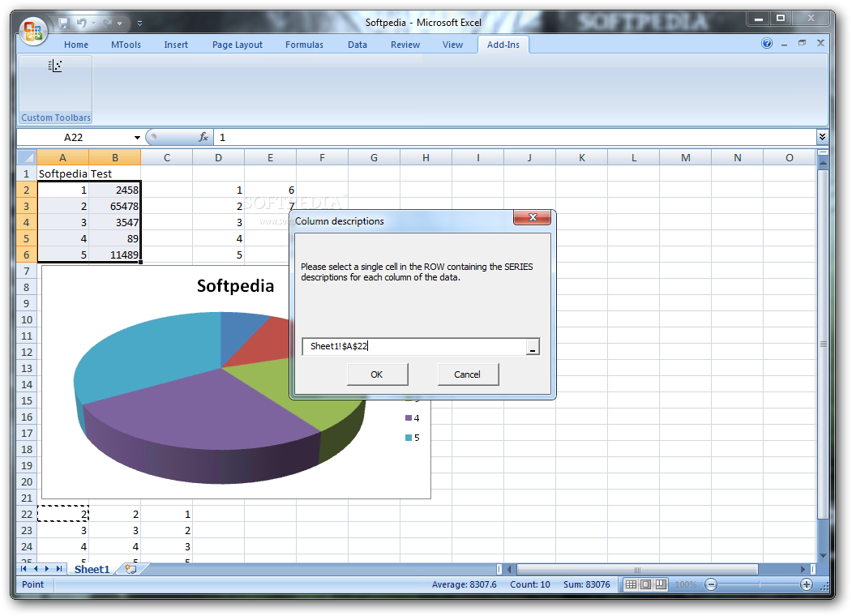The width and height of the screenshot is (852, 616).
Task: Open the Data tab
Action: coord(357,45)
